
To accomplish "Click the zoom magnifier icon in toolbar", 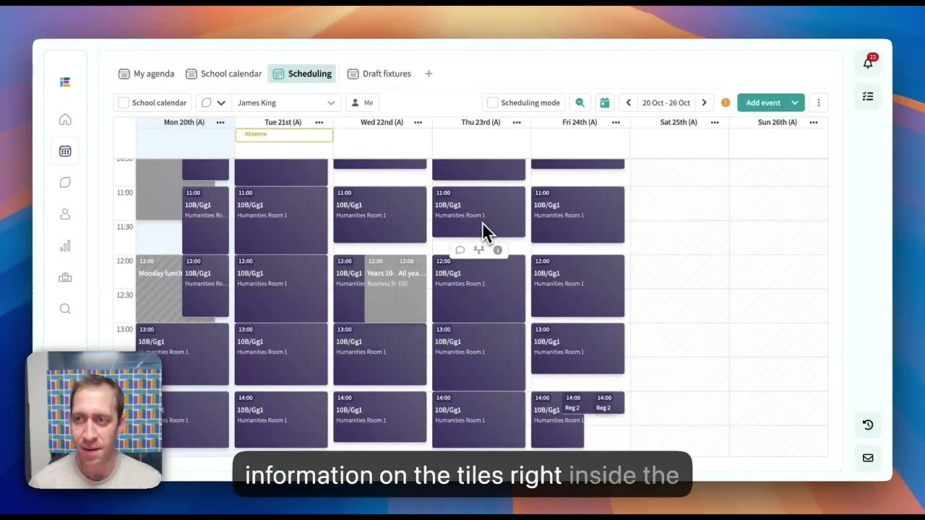I will click(x=580, y=103).
